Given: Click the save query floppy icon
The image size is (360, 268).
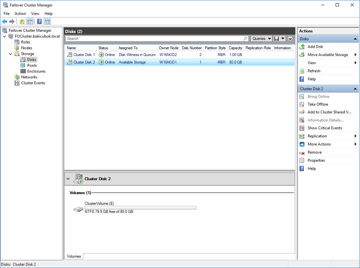Looking at the screenshot, I should [x=276, y=39].
